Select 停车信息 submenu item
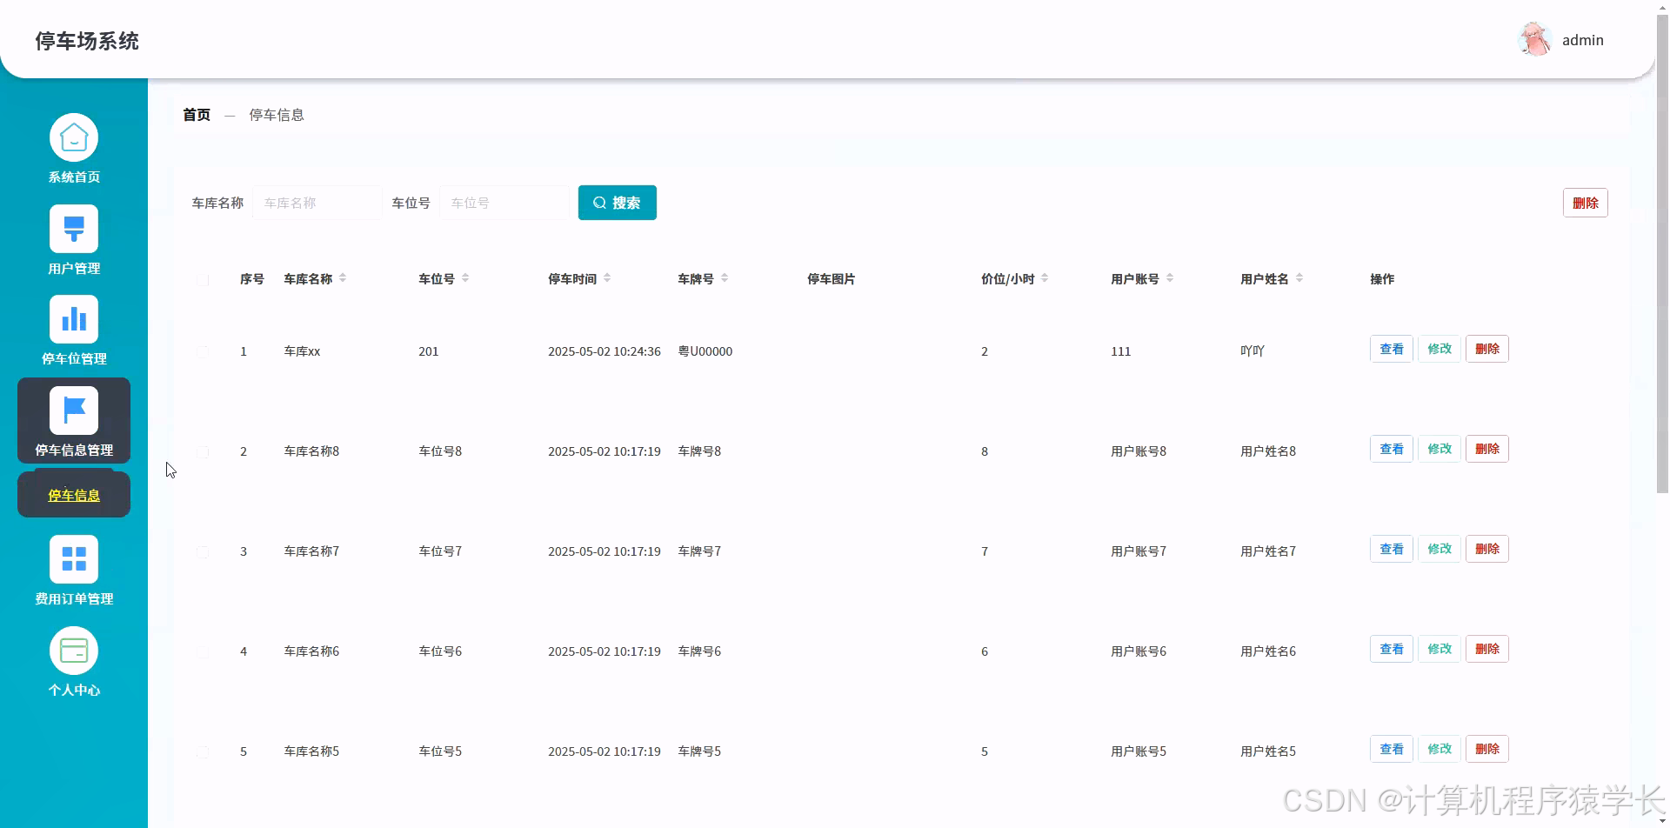Viewport: 1670px width, 828px height. (74, 494)
